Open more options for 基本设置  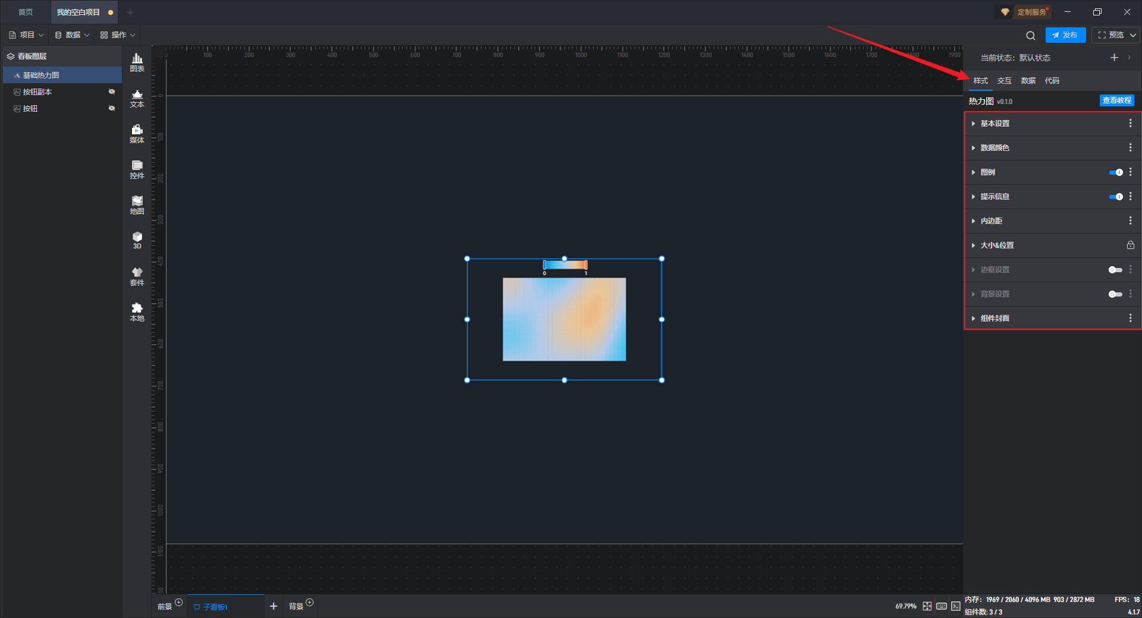tap(1130, 123)
